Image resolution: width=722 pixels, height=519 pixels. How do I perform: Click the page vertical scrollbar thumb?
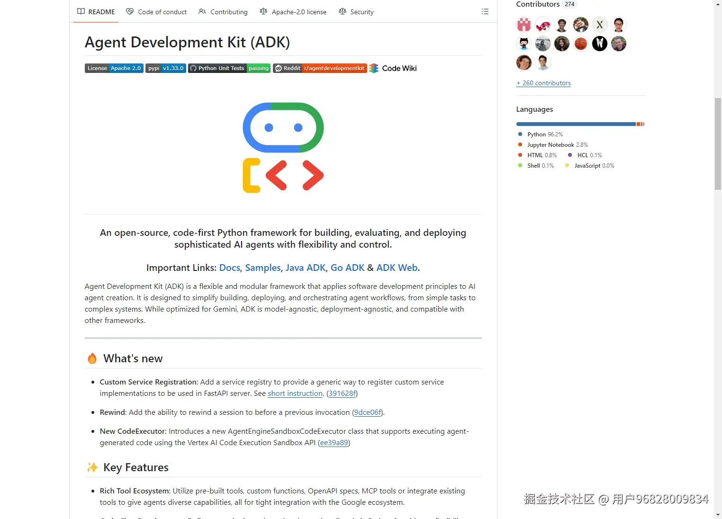click(718, 143)
